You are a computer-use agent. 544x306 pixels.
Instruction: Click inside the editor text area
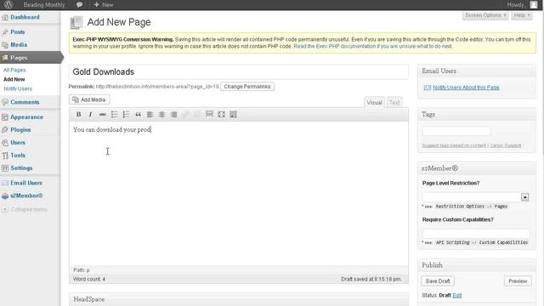(x=239, y=194)
